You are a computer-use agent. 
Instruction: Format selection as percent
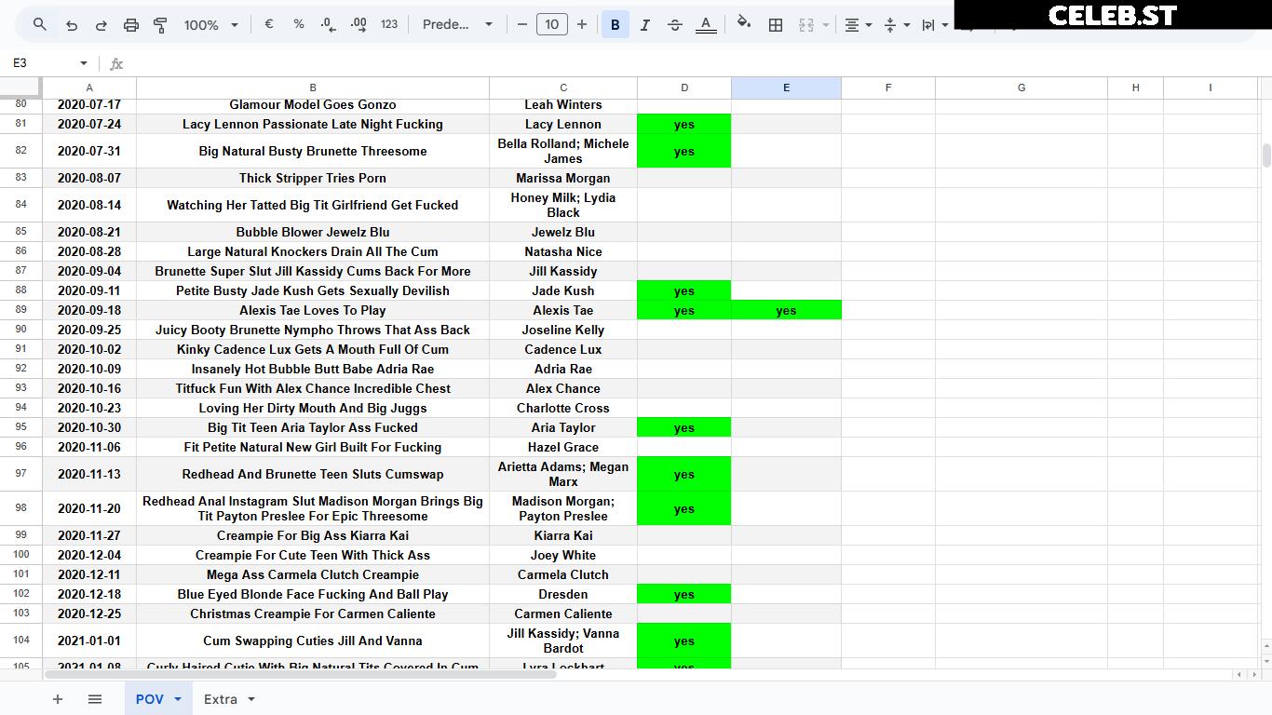coord(299,25)
